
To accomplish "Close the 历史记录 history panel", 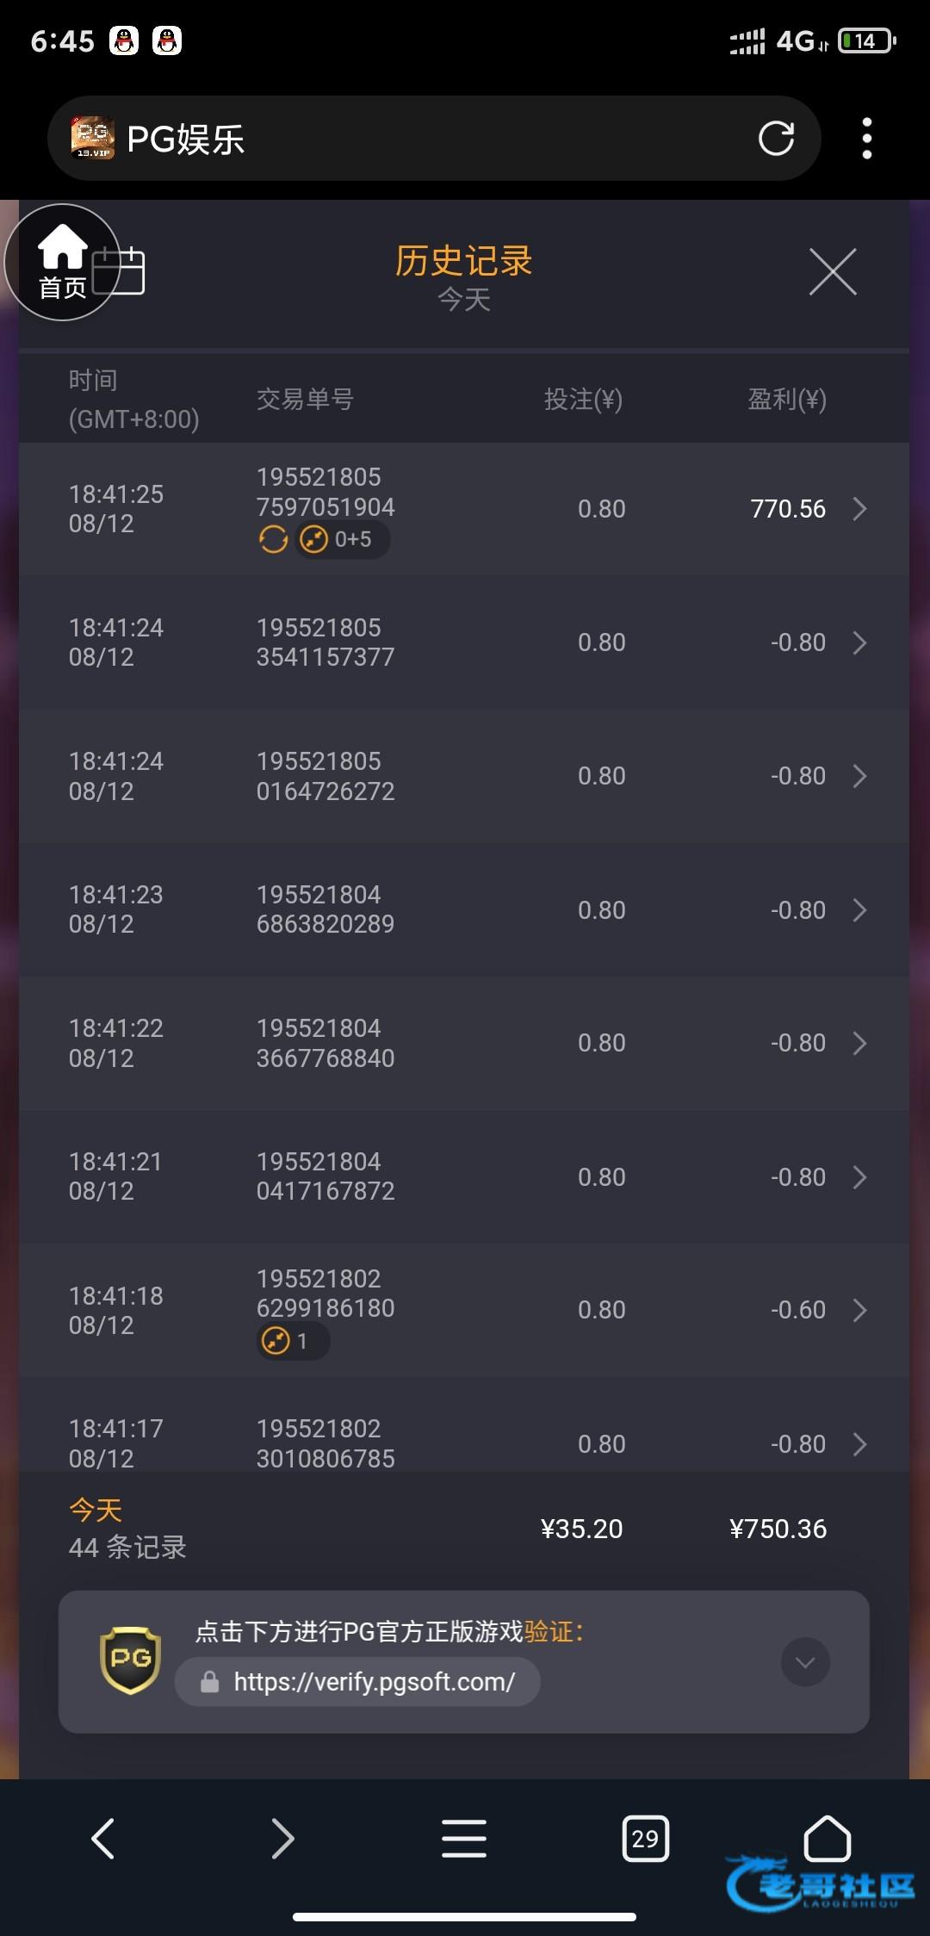I will [833, 272].
